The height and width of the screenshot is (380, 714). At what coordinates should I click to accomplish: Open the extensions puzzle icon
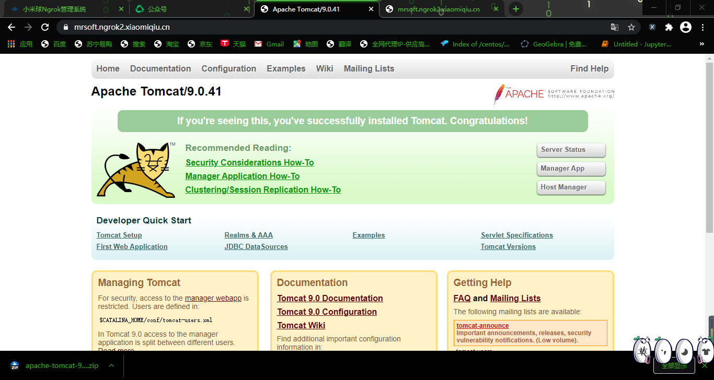(669, 27)
